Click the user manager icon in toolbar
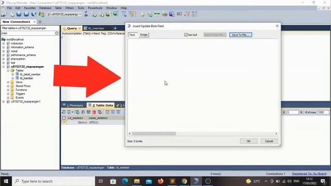This screenshot has height=186, width=331. coord(86,14)
